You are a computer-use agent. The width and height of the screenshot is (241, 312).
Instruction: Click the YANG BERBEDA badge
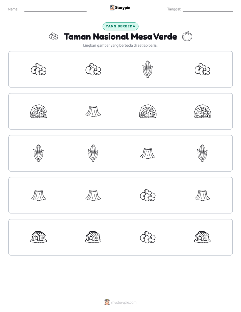point(121,26)
